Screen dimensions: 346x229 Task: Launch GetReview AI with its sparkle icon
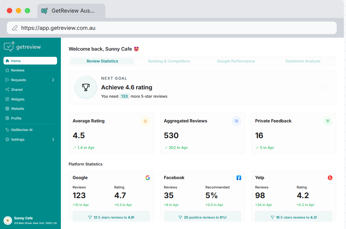click(7, 130)
